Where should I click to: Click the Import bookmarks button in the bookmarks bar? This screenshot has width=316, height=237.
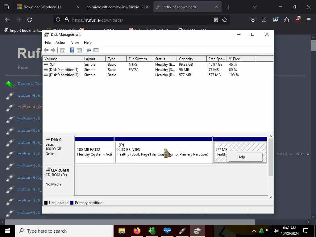point(23,31)
